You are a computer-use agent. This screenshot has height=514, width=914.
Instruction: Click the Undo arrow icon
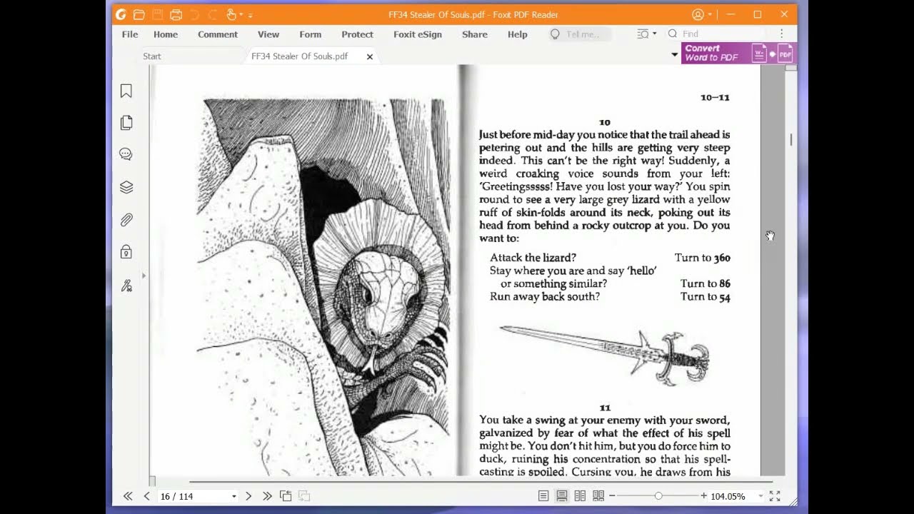pyautogui.click(x=194, y=14)
